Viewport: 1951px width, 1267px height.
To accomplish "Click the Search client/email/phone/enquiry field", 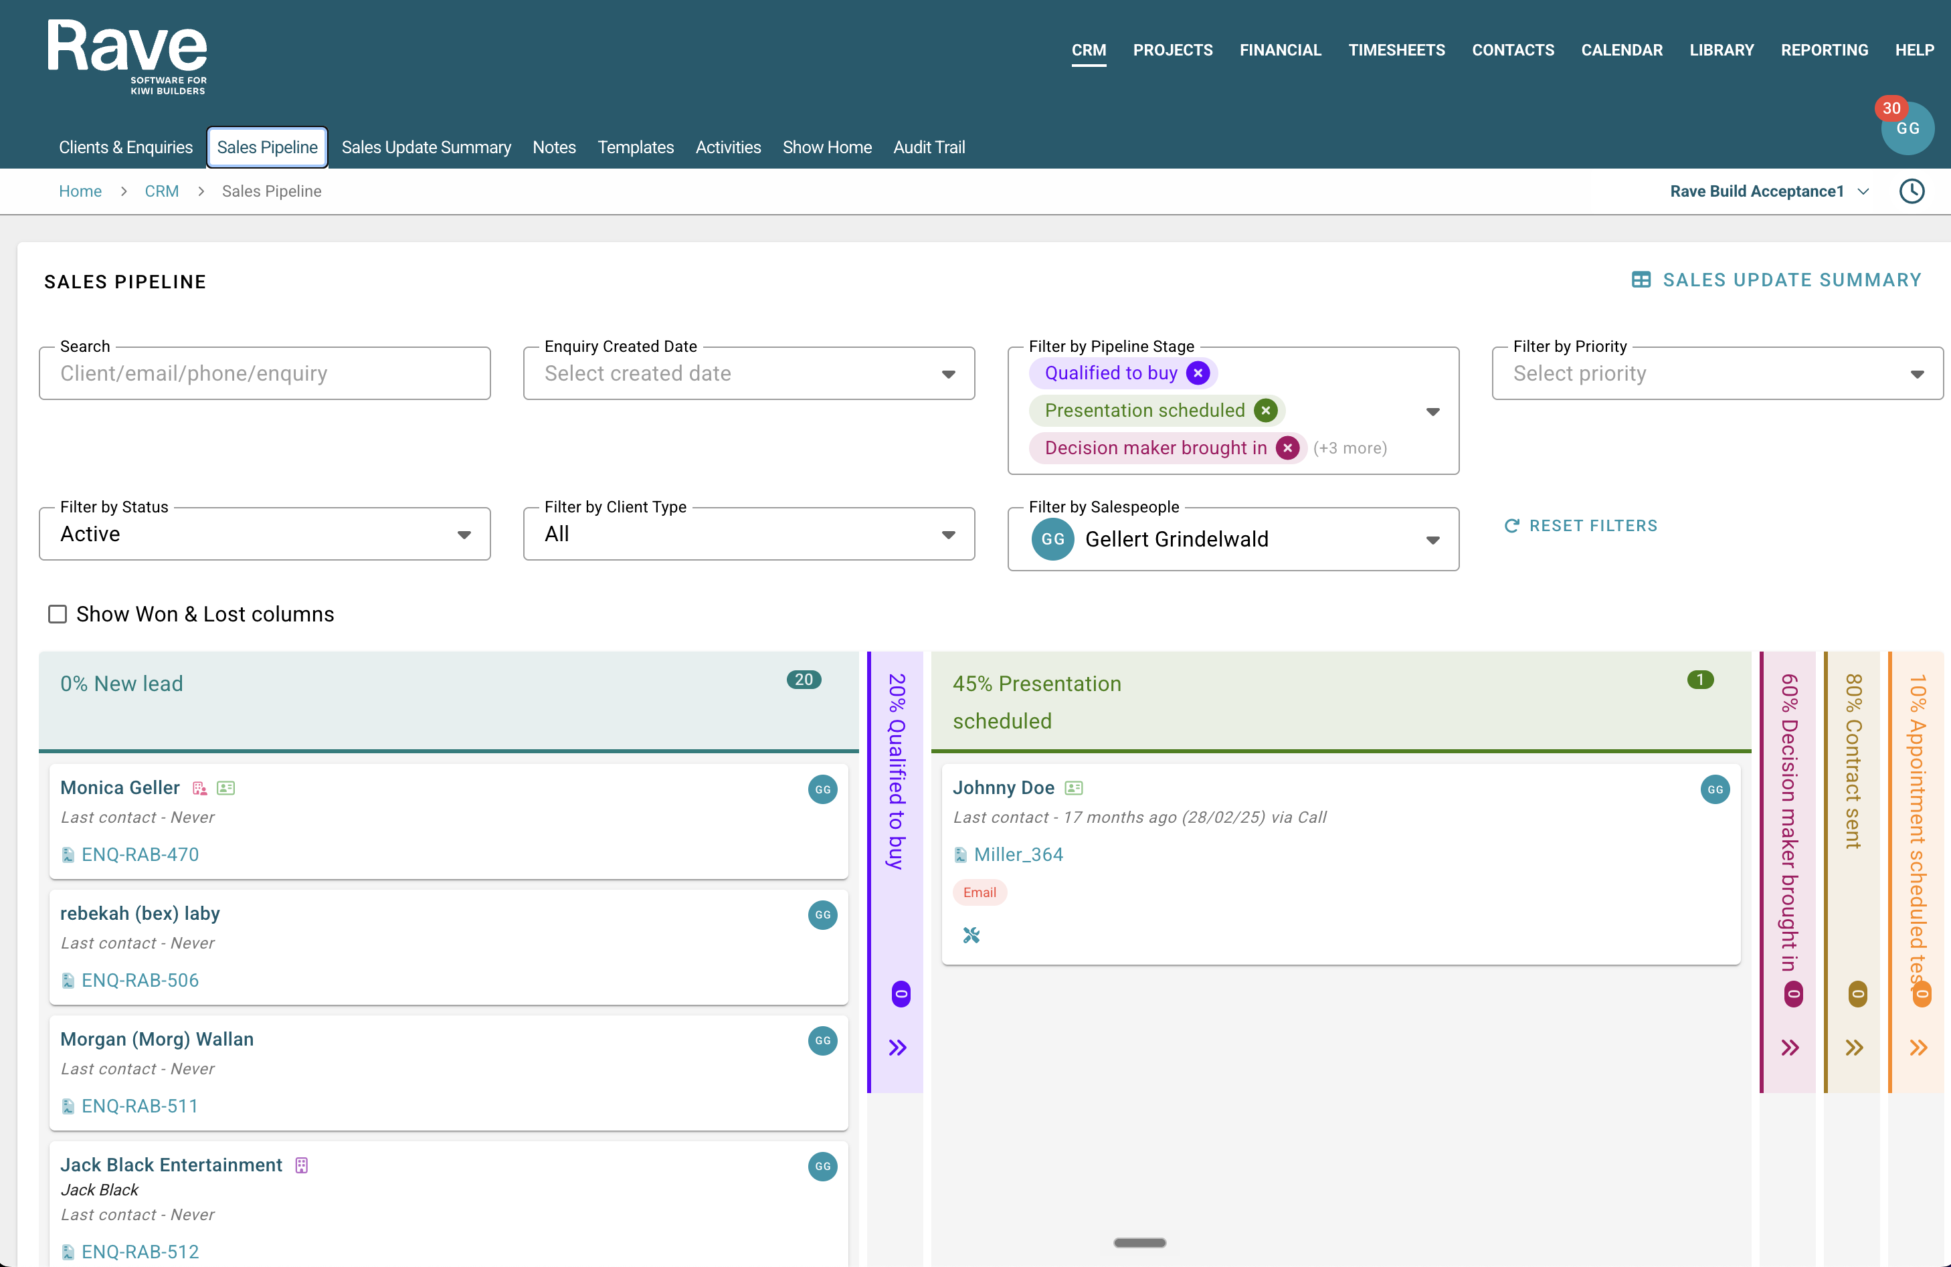I will 265,374.
